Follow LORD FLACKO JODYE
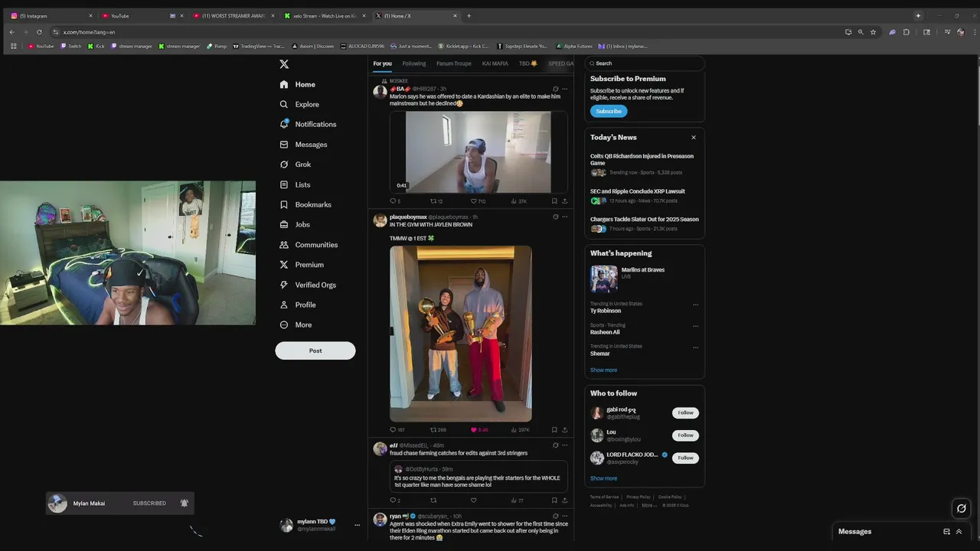This screenshot has height=551, width=980. (685, 458)
